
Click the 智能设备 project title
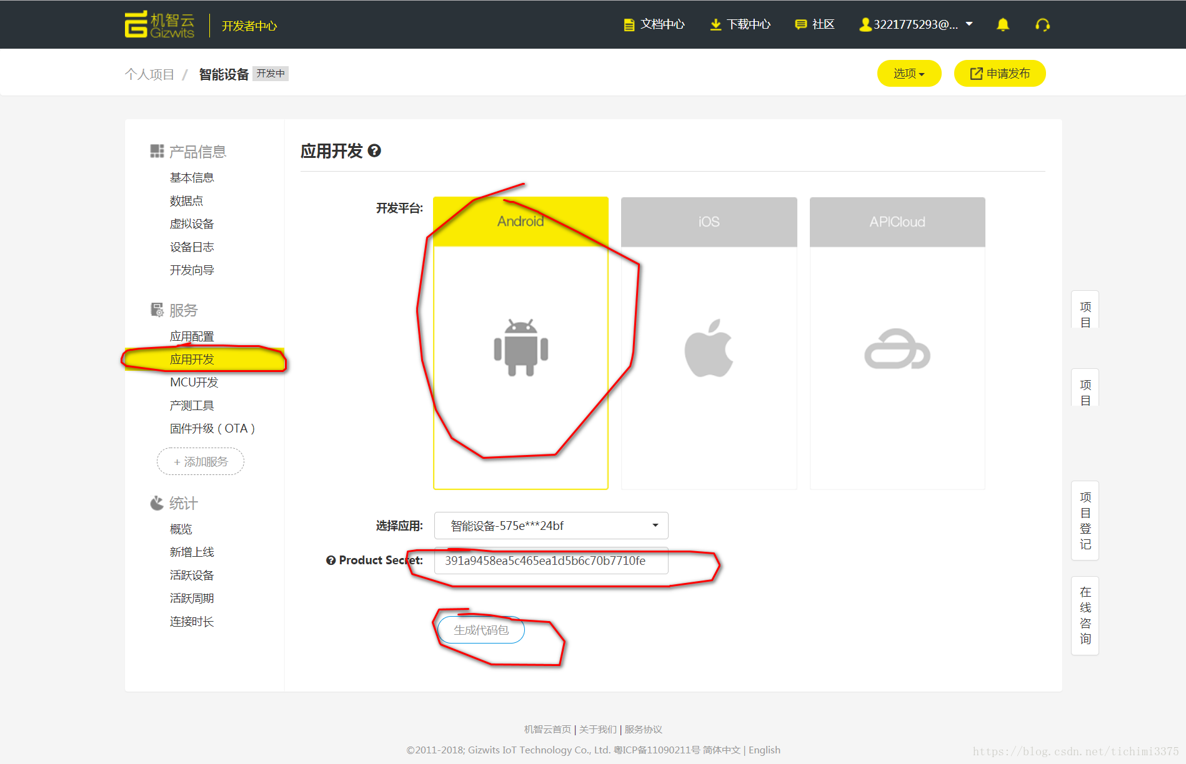[x=224, y=74]
